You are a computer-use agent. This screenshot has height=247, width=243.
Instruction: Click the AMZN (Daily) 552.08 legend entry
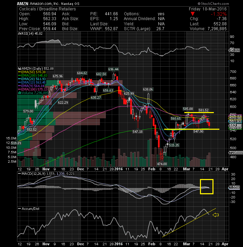point(37,69)
